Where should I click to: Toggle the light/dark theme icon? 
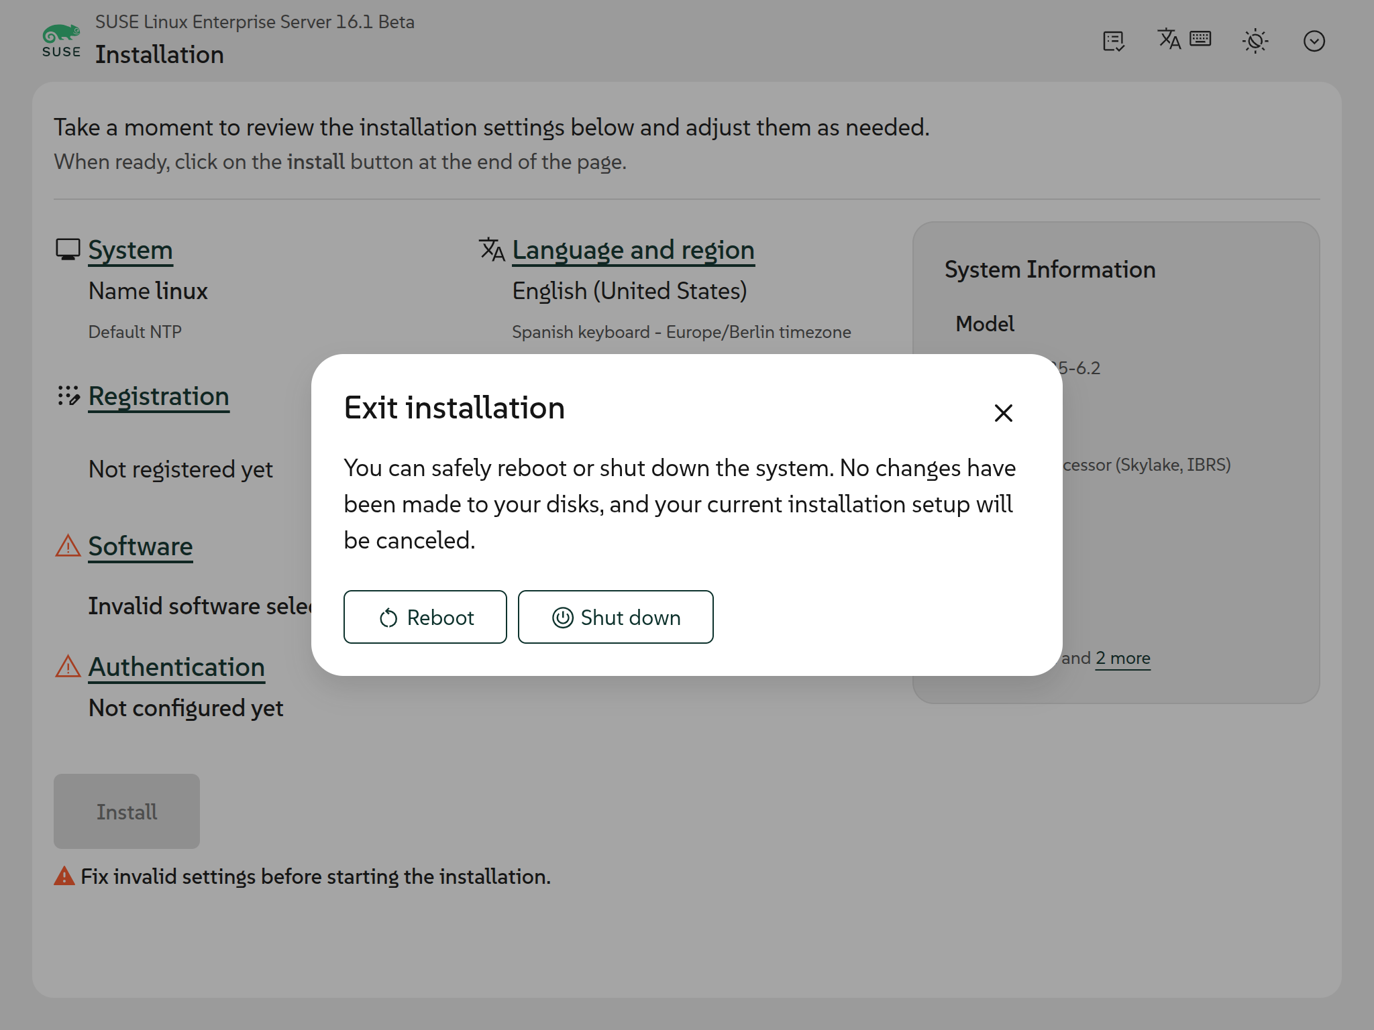[1255, 42]
